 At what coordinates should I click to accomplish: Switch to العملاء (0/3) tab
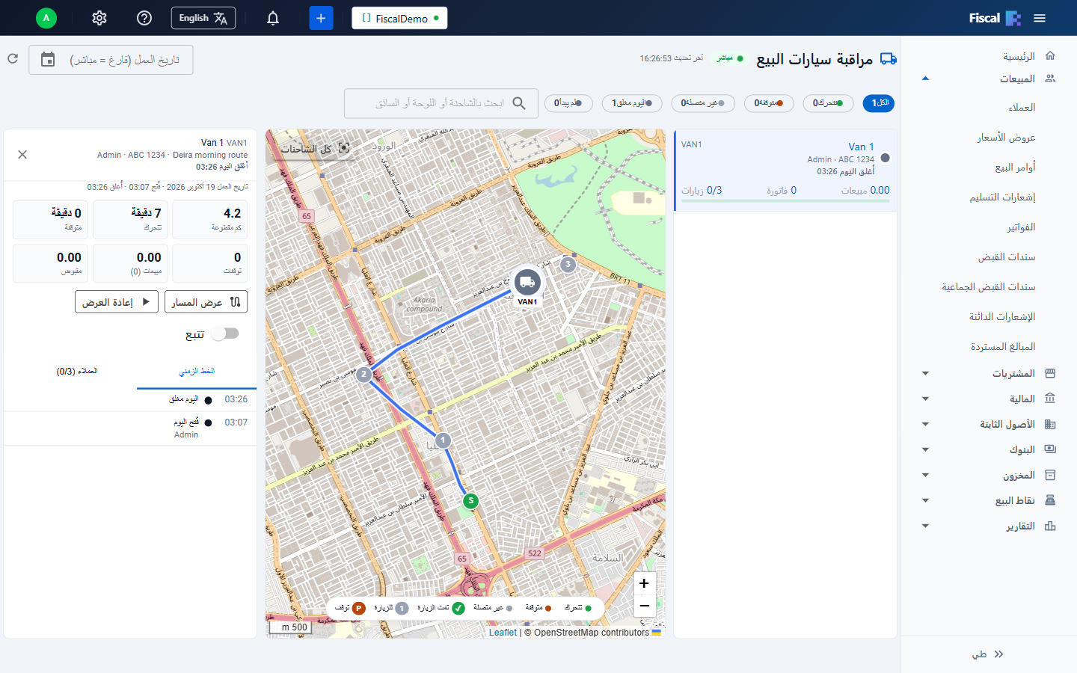tap(77, 371)
